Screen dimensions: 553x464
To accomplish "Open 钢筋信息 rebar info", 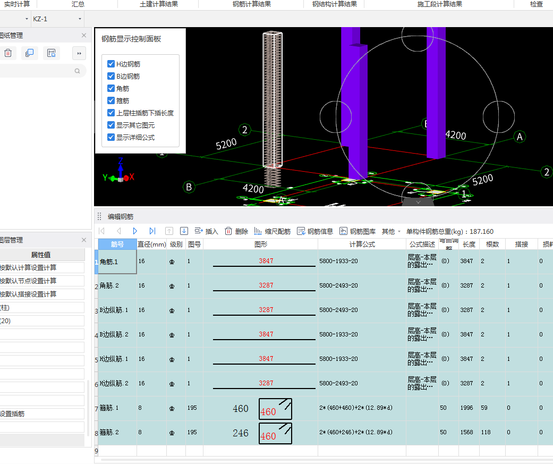I will click(x=315, y=231).
